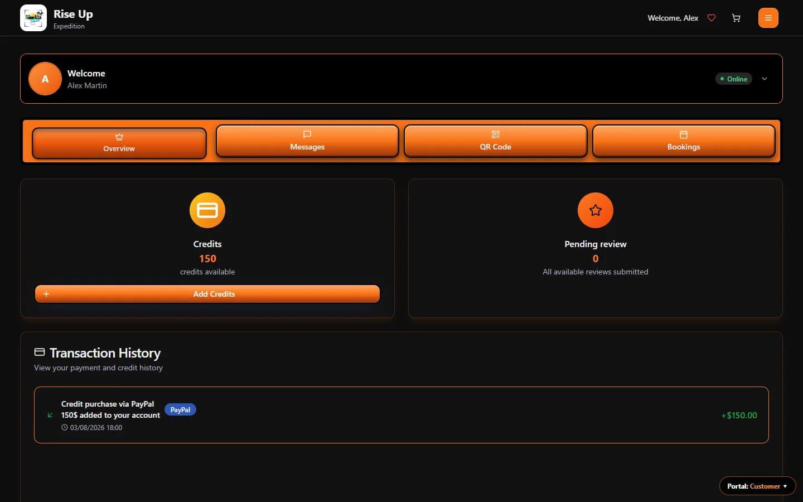Image resolution: width=803 pixels, height=502 pixels.
Task: Switch to the QR Code tab
Action: [496, 141]
